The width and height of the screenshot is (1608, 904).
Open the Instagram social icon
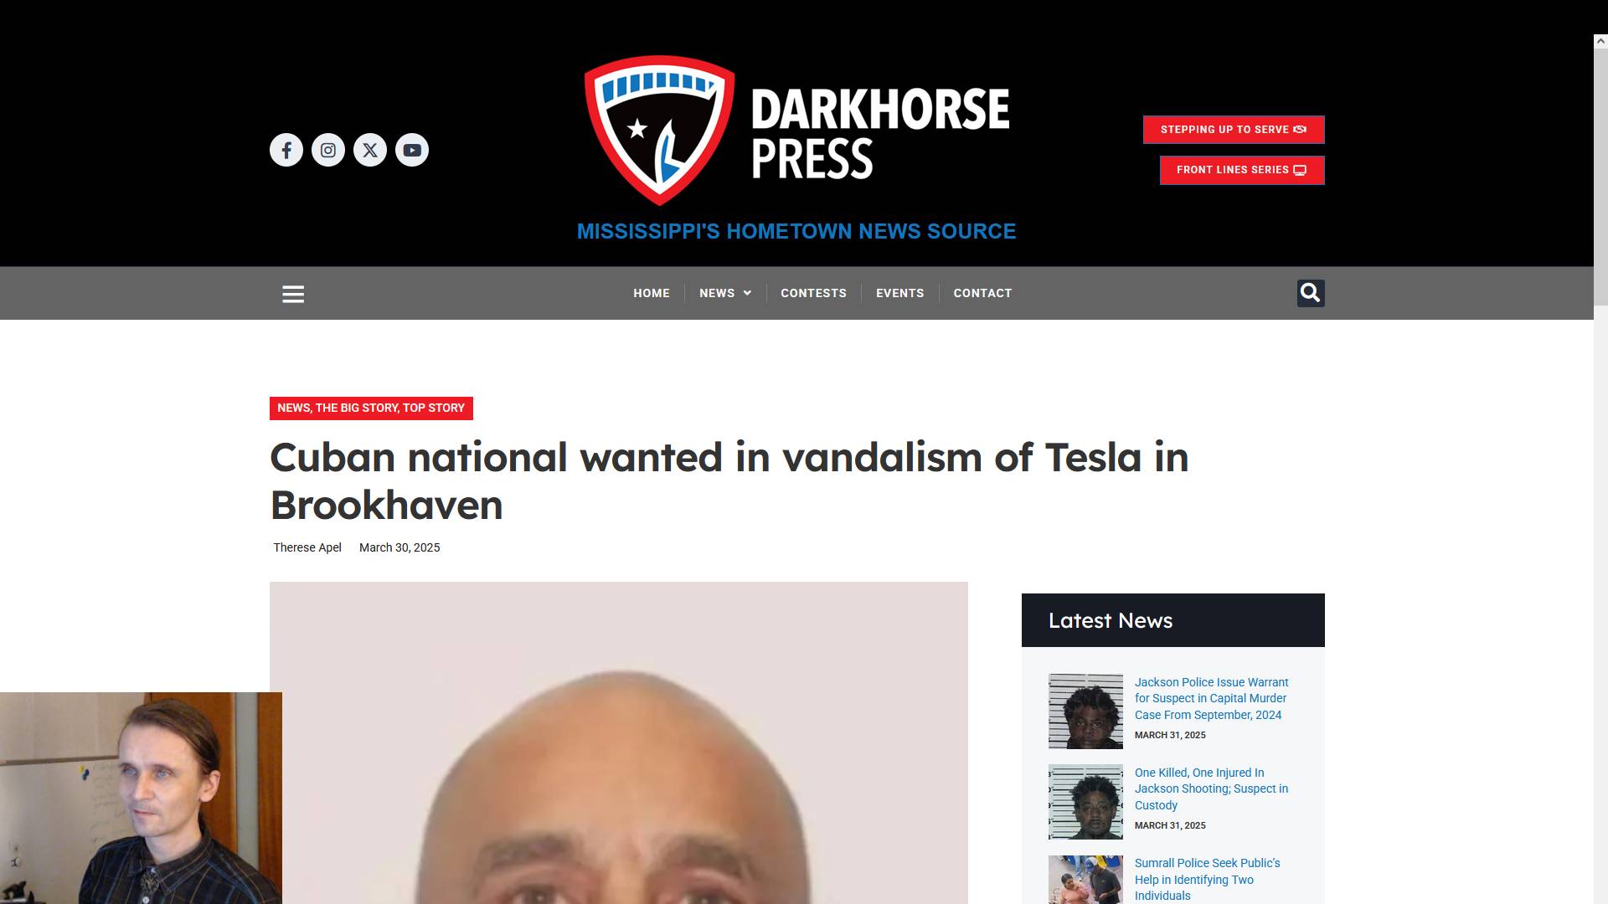pos(328,150)
